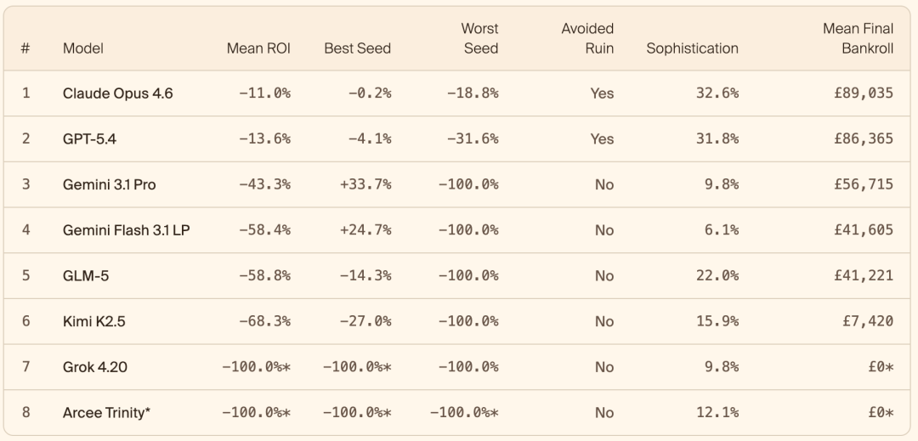Click the Model column header
Screen dimensions: 918x441
click(x=83, y=48)
